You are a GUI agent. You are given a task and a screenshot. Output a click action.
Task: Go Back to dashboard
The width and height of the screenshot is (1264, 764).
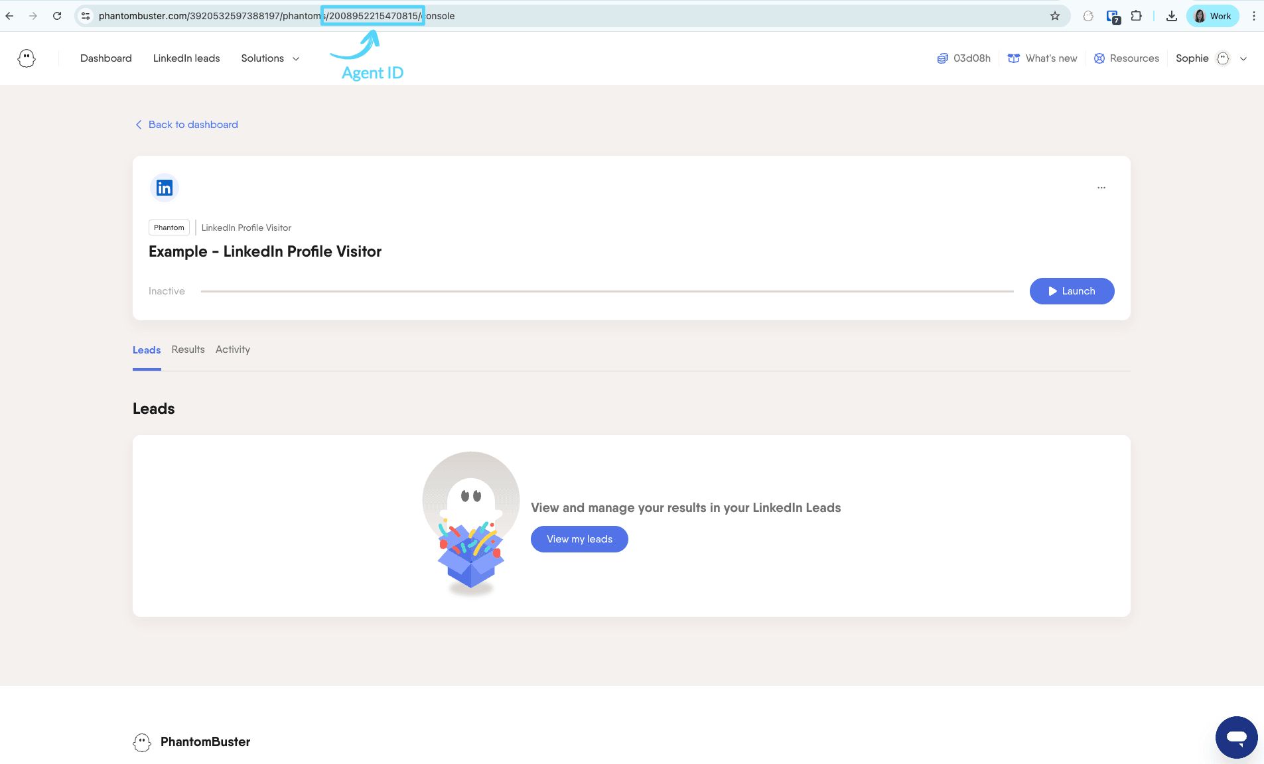[x=186, y=125]
